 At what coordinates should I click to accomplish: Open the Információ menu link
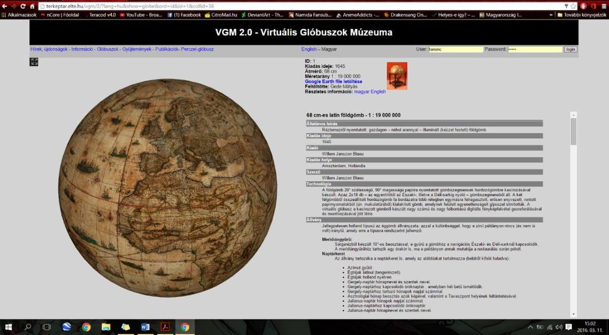[x=82, y=49]
